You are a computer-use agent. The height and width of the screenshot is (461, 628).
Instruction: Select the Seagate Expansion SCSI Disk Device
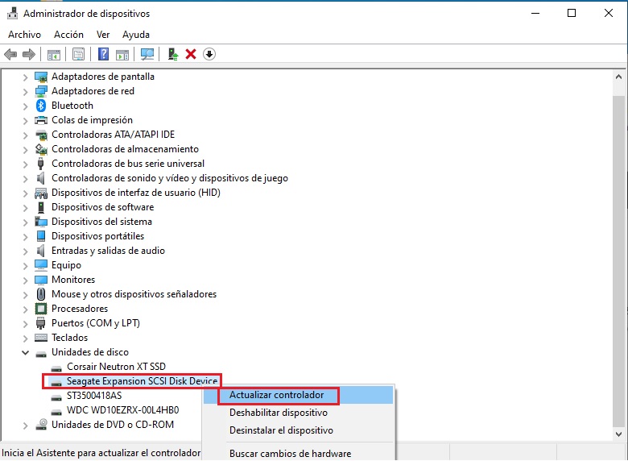143,381
